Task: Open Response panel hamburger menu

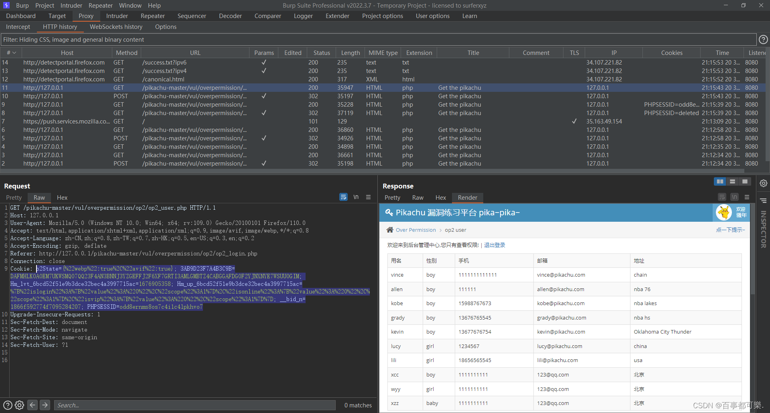Action: tap(747, 197)
